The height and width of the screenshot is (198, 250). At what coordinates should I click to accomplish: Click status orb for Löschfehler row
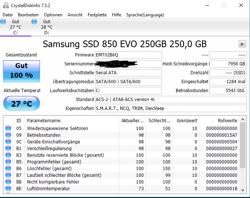8,168
